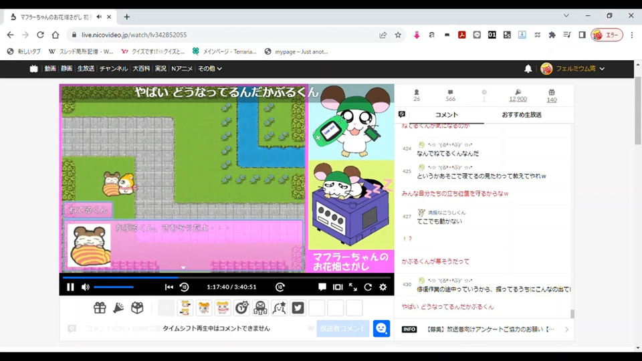This screenshot has width=642, height=361.
Task: Adjust the player volume slider
Action: (114, 287)
